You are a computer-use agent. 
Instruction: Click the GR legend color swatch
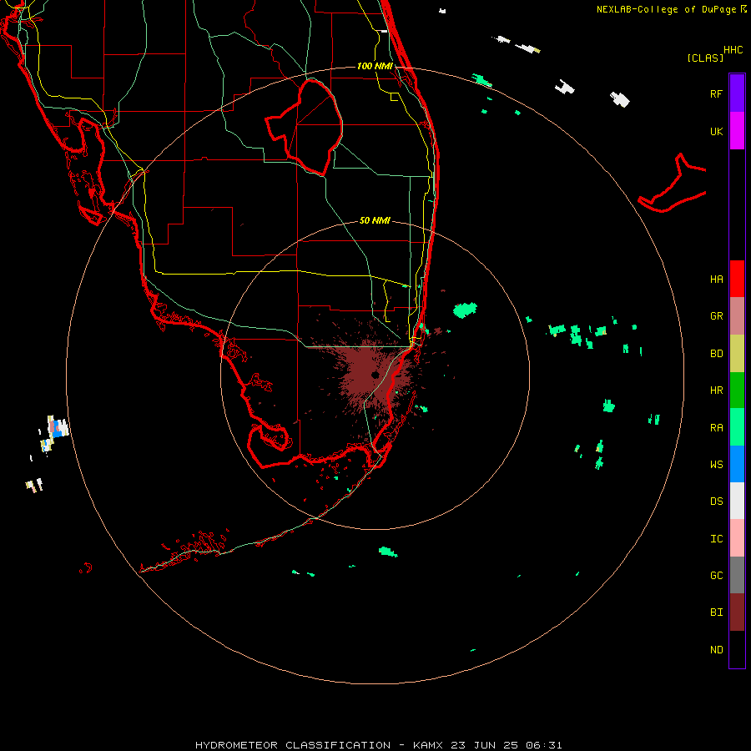[x=737, y=316]
